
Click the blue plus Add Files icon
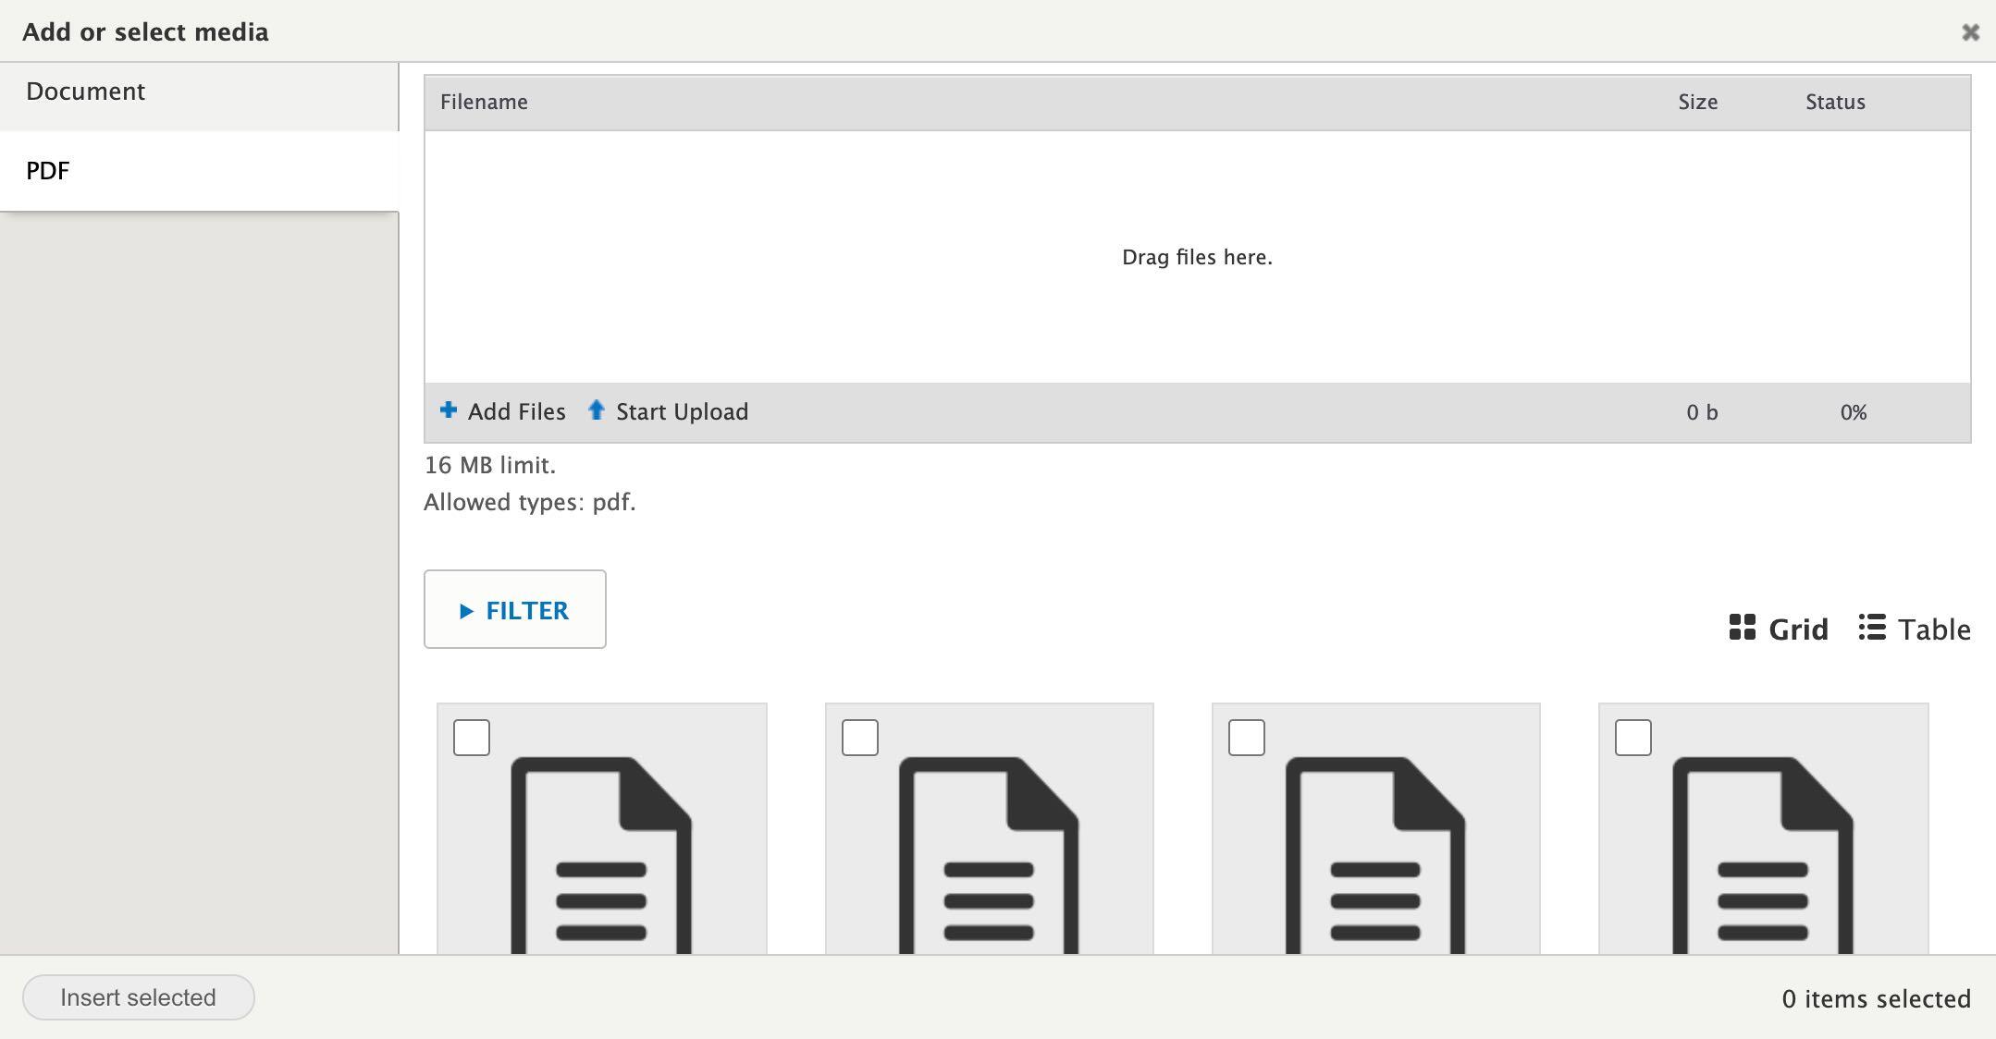click(448, 409)
